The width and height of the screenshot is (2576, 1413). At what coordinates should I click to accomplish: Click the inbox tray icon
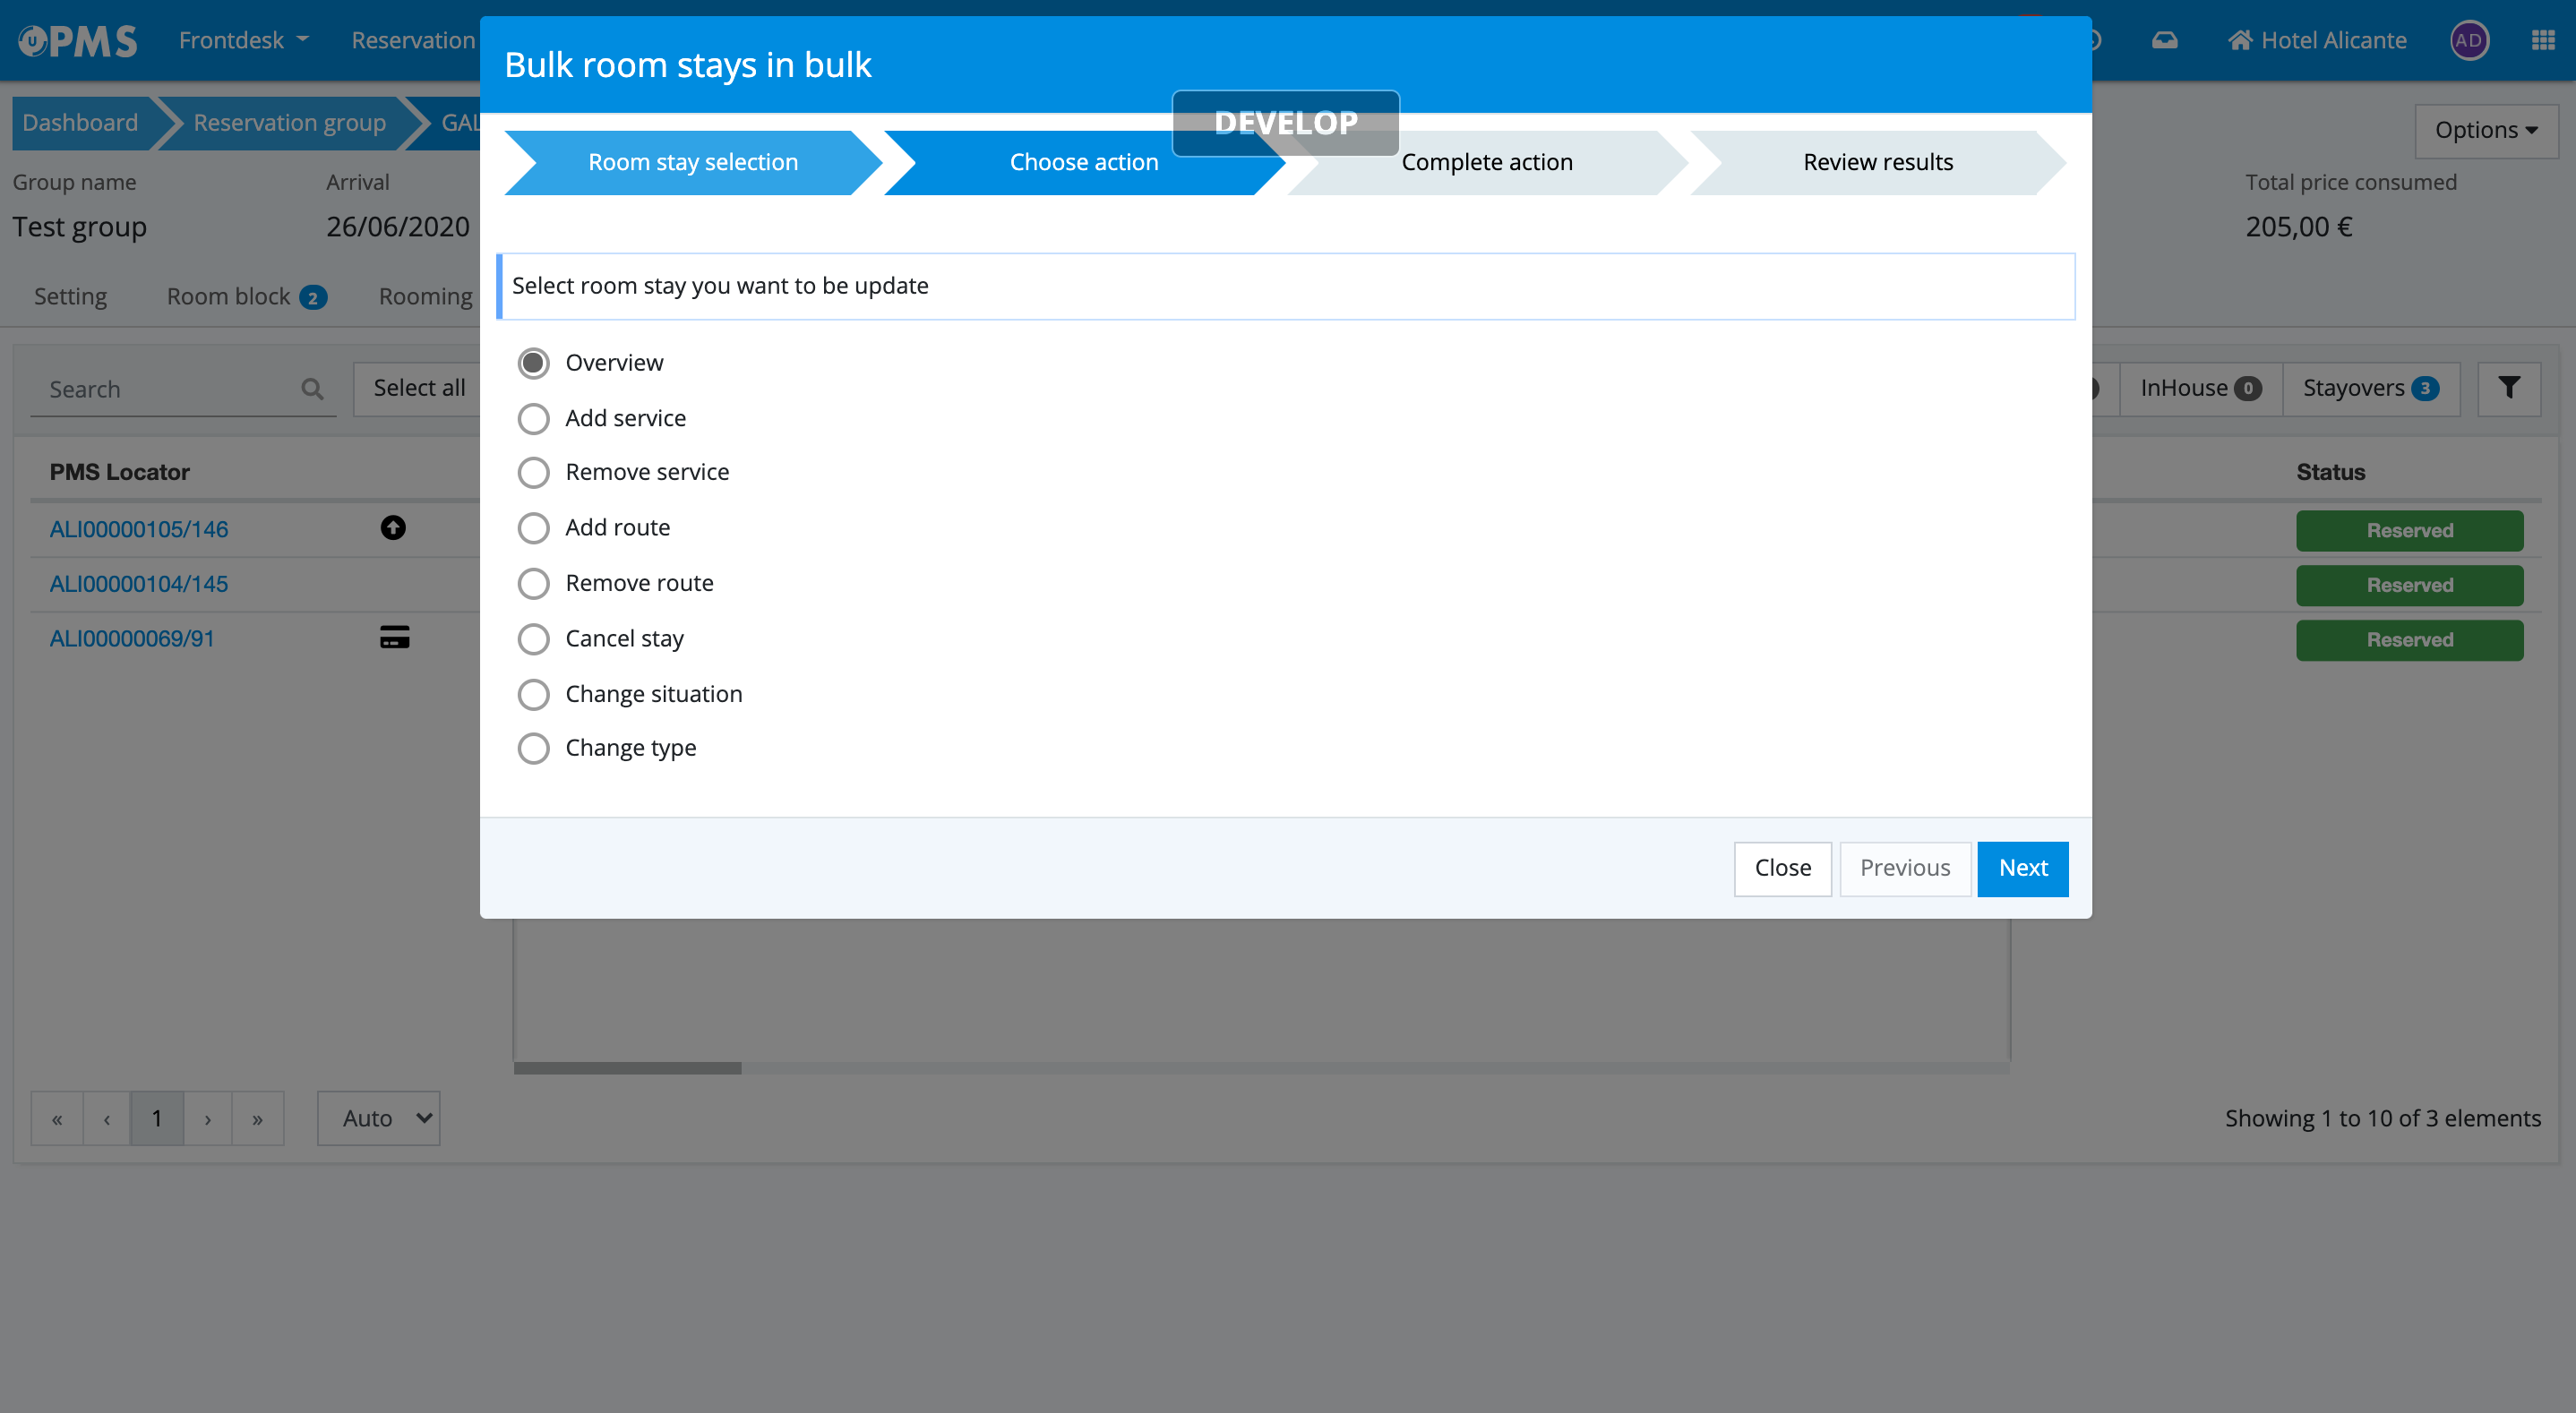[x=2164, y=41]
